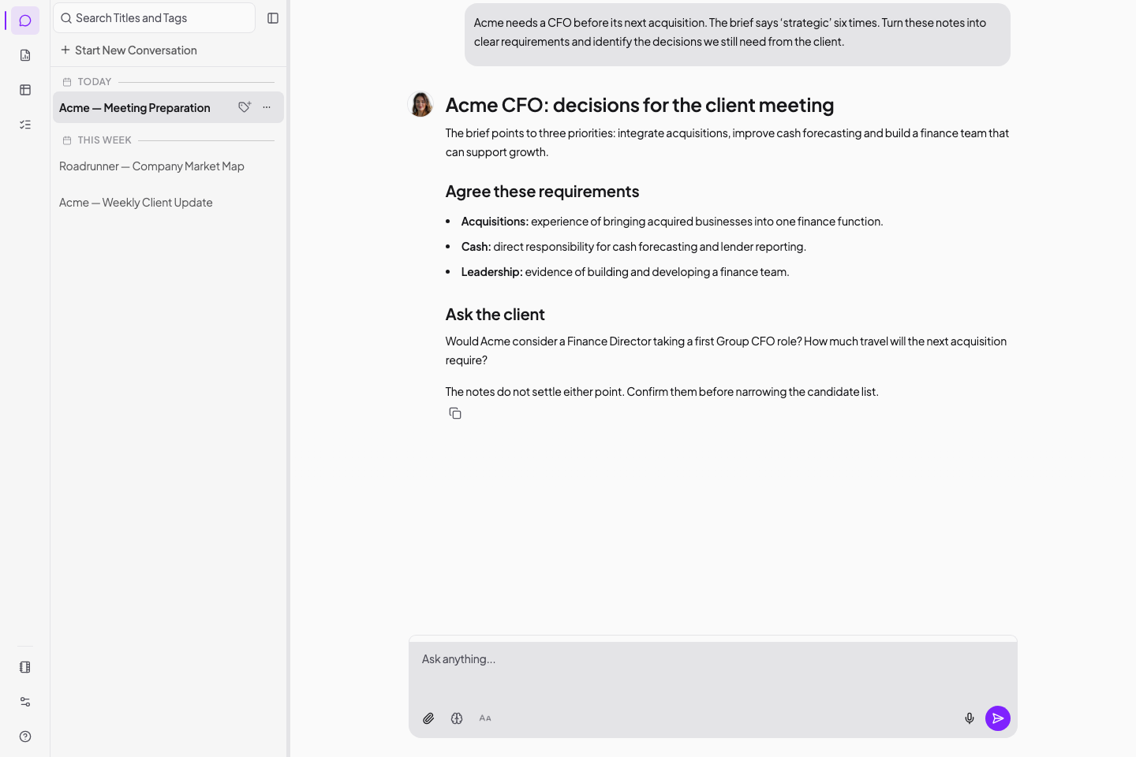Open the library book icon near bottom
Viewport: 1136px width, 757px height.
point(25,667)
